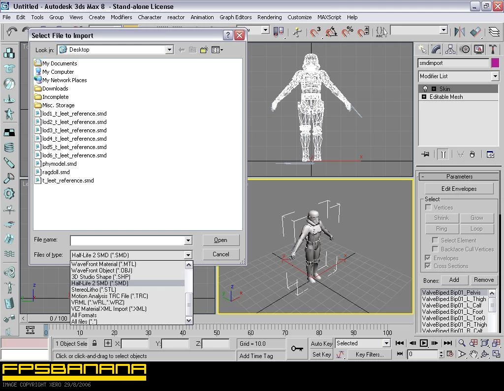The image size is (504, 391).
Task: Click Zoom magnifier viewport control
Action: tap(462, 343)
